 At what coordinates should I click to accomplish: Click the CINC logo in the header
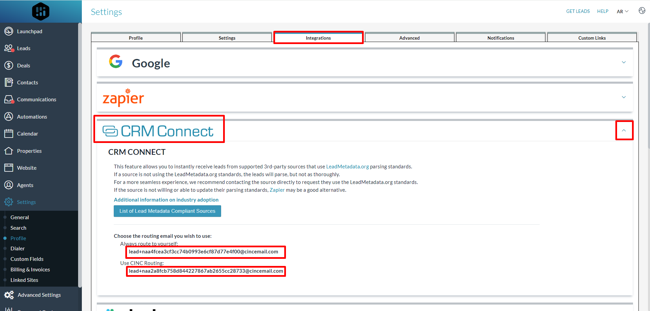40,11
